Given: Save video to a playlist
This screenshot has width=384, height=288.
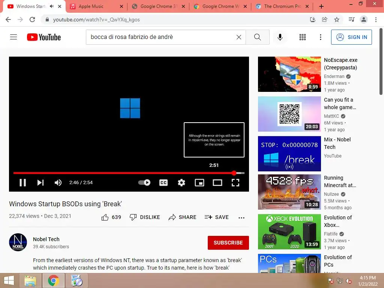Looking at the screenshot, I should coord(216,217).
